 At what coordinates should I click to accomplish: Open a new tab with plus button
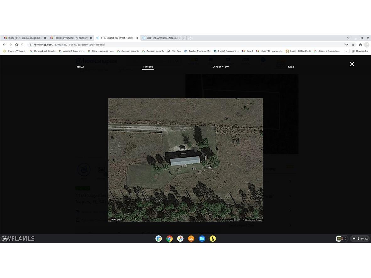[191, 38]
